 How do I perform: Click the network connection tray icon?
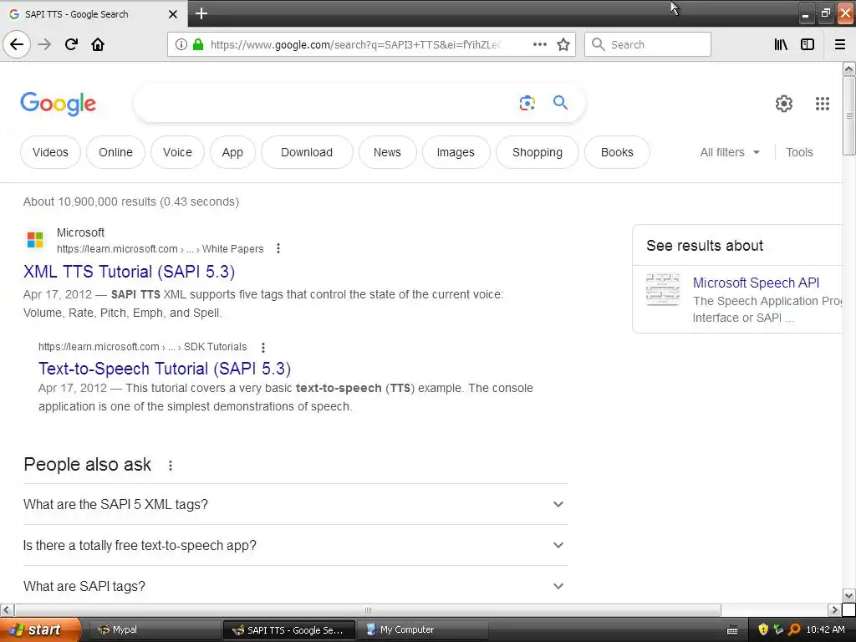(x=778, y=629)
